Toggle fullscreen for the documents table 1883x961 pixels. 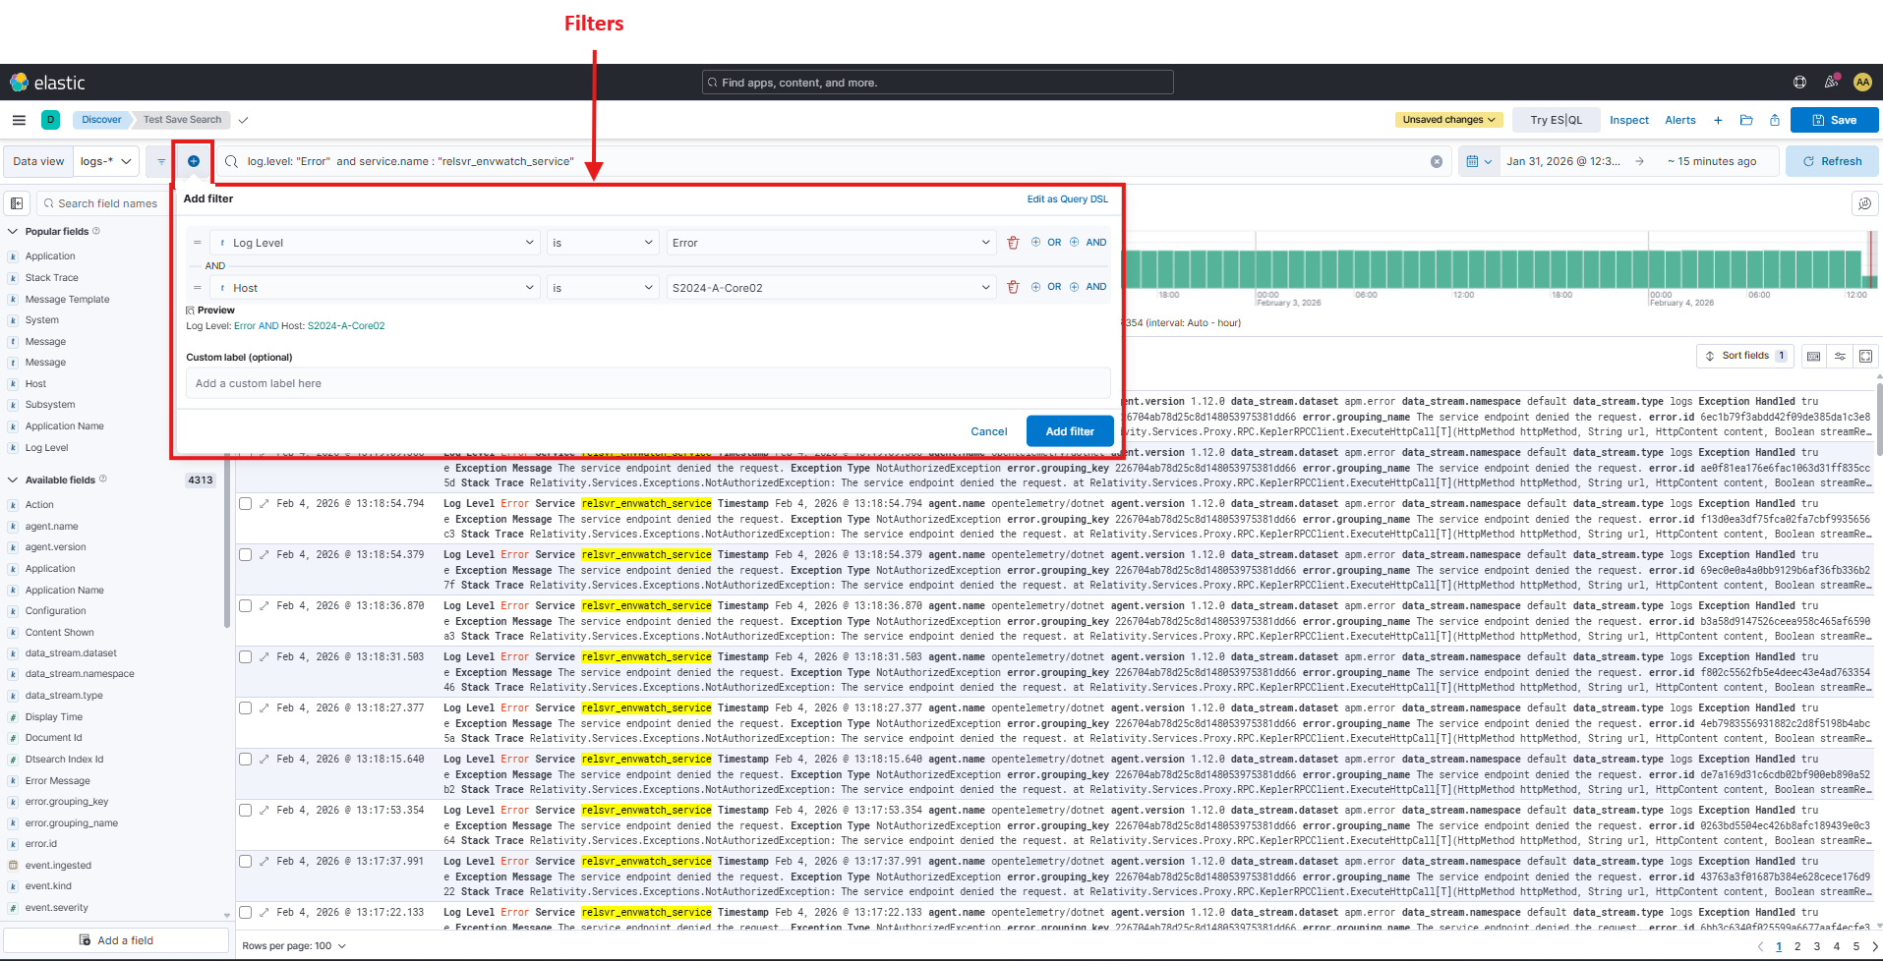click(x=1865, y=356)
